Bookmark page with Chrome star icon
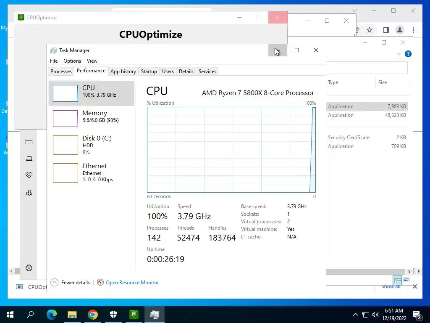Viewport: 430px width, 323px height. [370, 30]
